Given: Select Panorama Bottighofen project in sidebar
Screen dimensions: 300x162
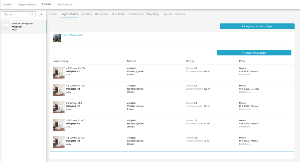Looking at the screenshot, I should click(23, 27).
